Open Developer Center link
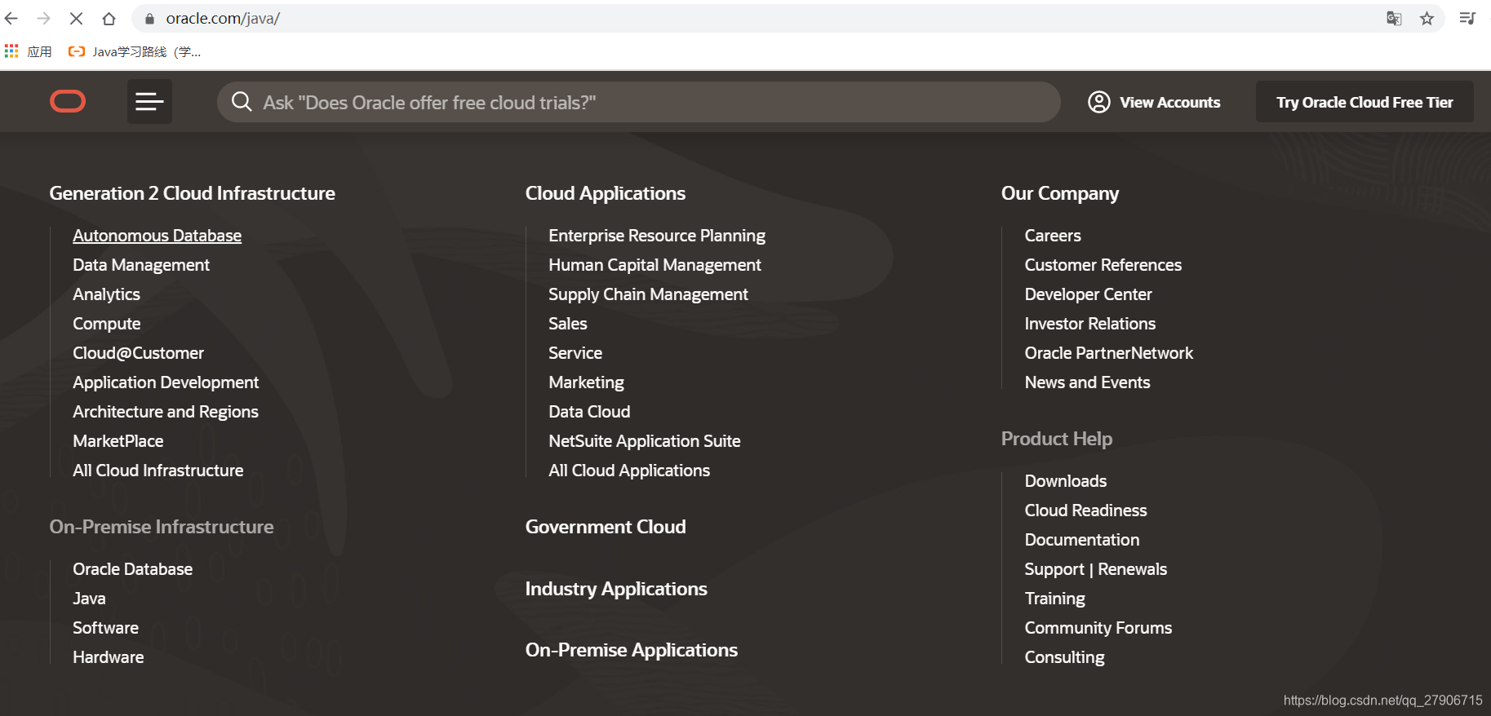Image resolution: width=1491 pixels, height=716 pixels. (1089, 294)
